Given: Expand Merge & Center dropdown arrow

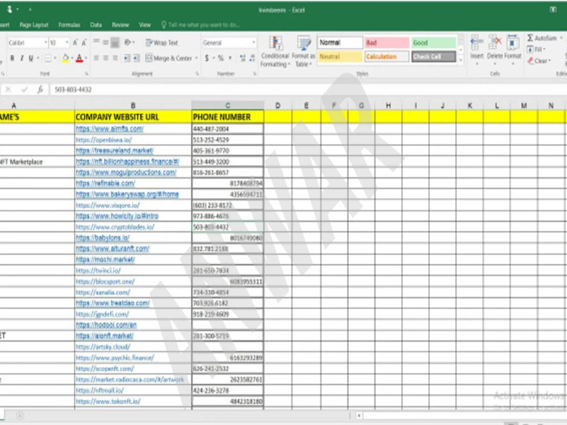Looking at the screenshot, I should coord(196,58).
